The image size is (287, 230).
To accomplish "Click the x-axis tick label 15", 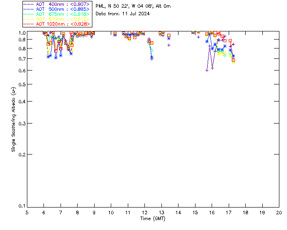I will coord(195,212).
